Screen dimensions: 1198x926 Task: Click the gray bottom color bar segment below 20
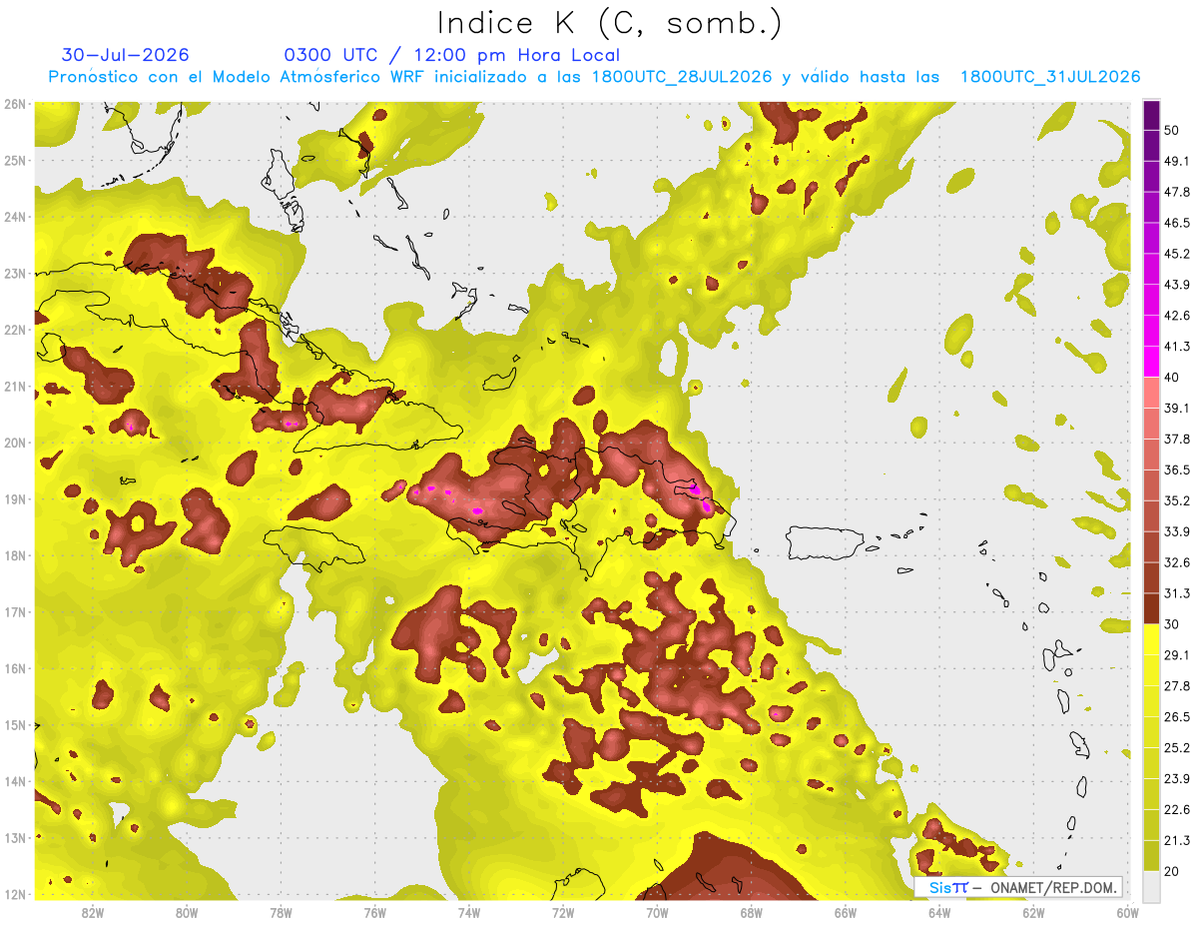click(x=1151, y=885)
